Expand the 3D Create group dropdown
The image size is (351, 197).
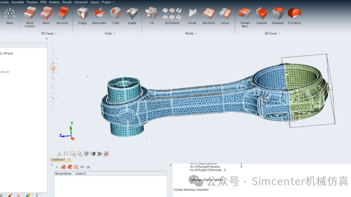pos(279,33)
